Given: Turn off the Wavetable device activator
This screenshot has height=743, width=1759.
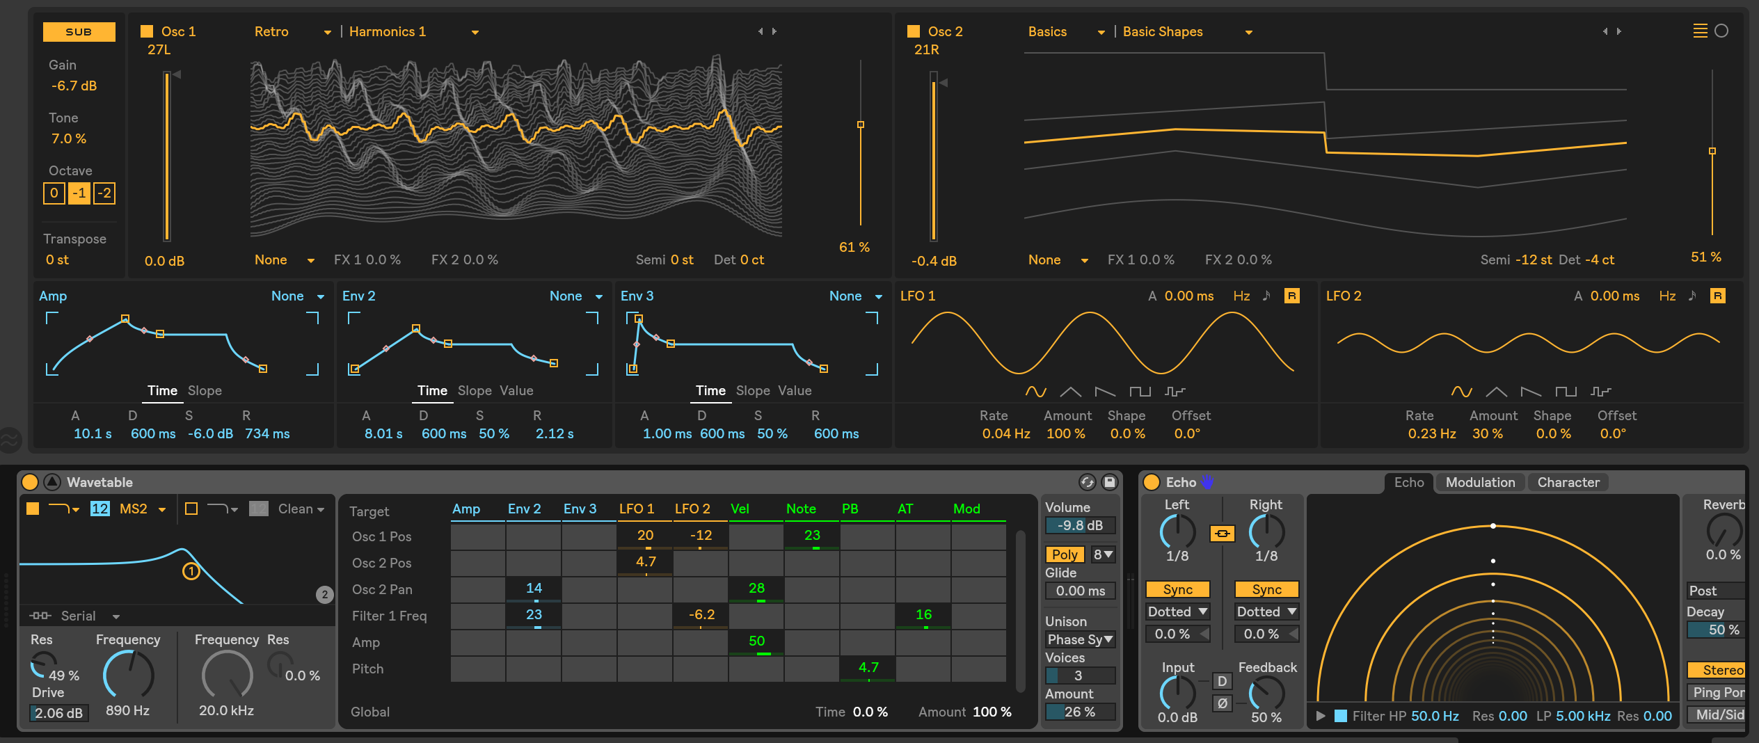Looking at the screenshot, I should [30, 481].
